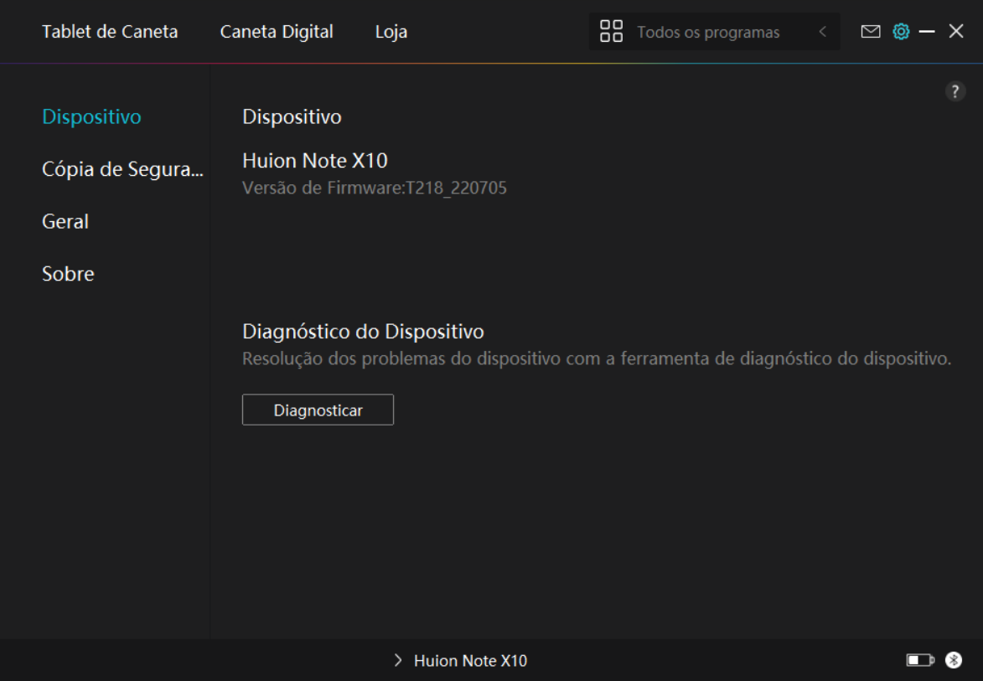The height and width of the screenshot is (681, 983).
Task: Open the Sobre about section
Action: click(x=68, y=274)
